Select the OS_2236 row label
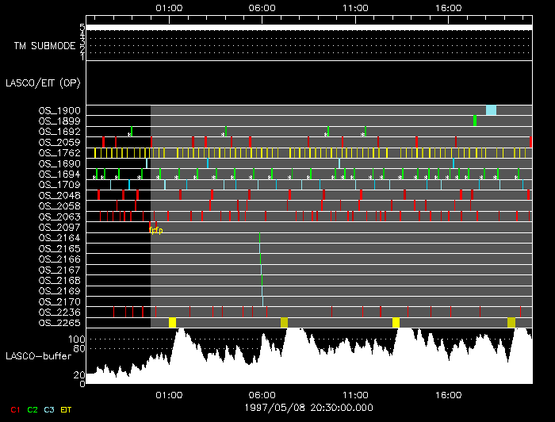Screen dimensions: 555x422 click(x=59, y=312)
